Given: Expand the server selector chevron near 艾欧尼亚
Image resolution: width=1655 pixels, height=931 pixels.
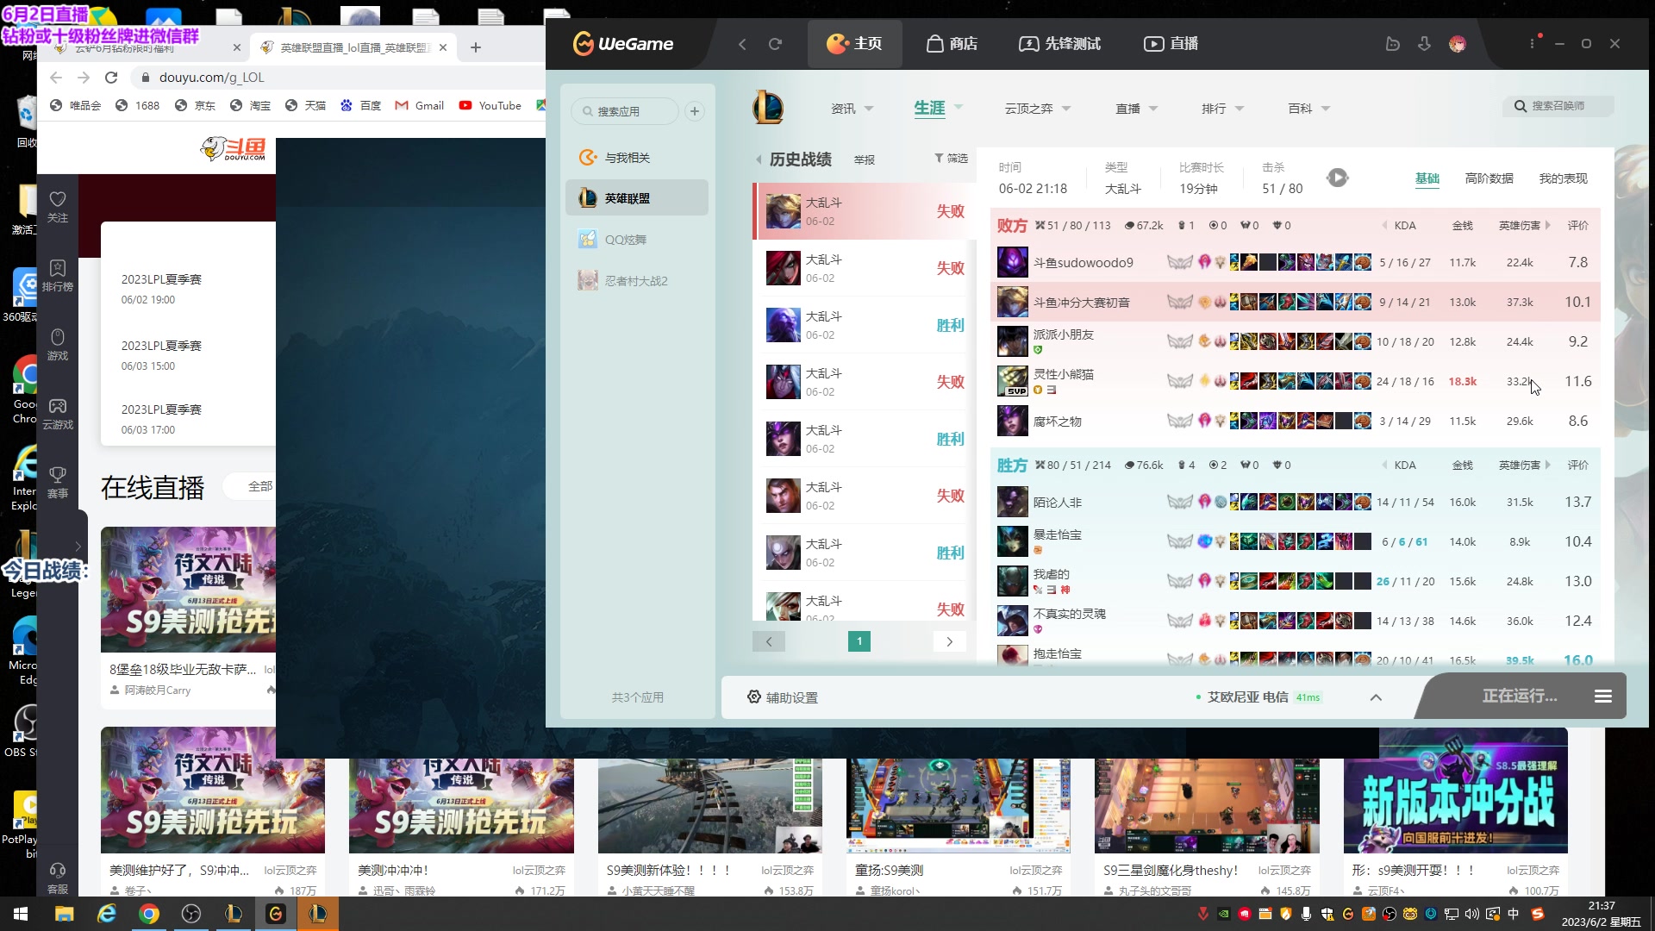Looking at the screenshot, I should (x=1376, y=697).
